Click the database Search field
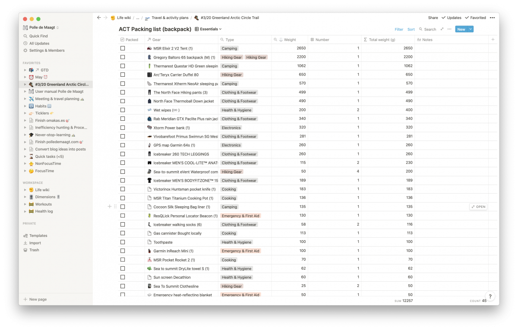The image size is (518, 330). tap(427, 29)
